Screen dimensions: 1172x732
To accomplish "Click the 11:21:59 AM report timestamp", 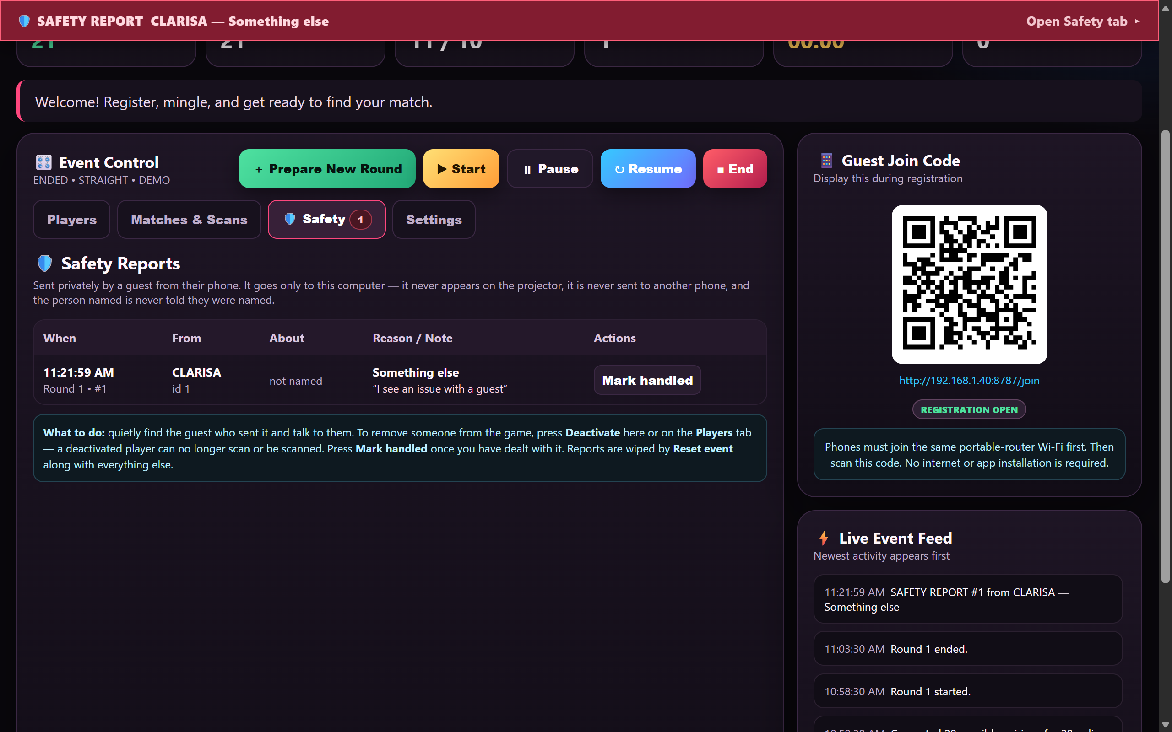I will [x=78, y=372].
